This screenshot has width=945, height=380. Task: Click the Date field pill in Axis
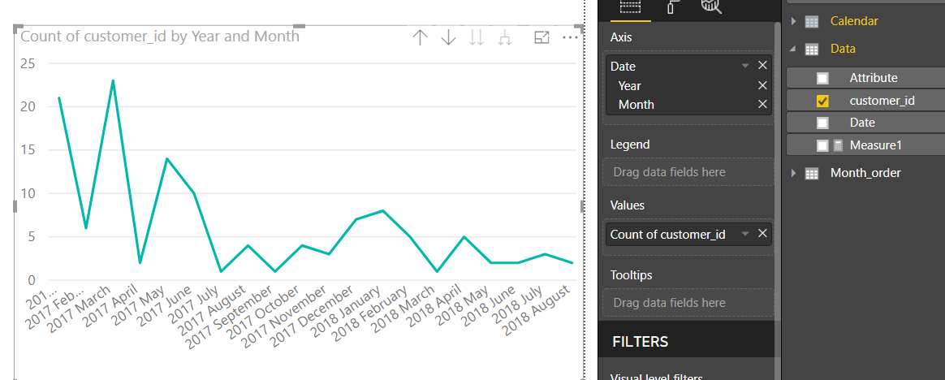coord(688,66)
